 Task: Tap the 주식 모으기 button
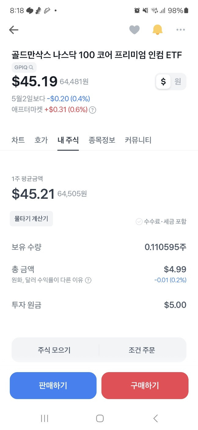[55, 350]
